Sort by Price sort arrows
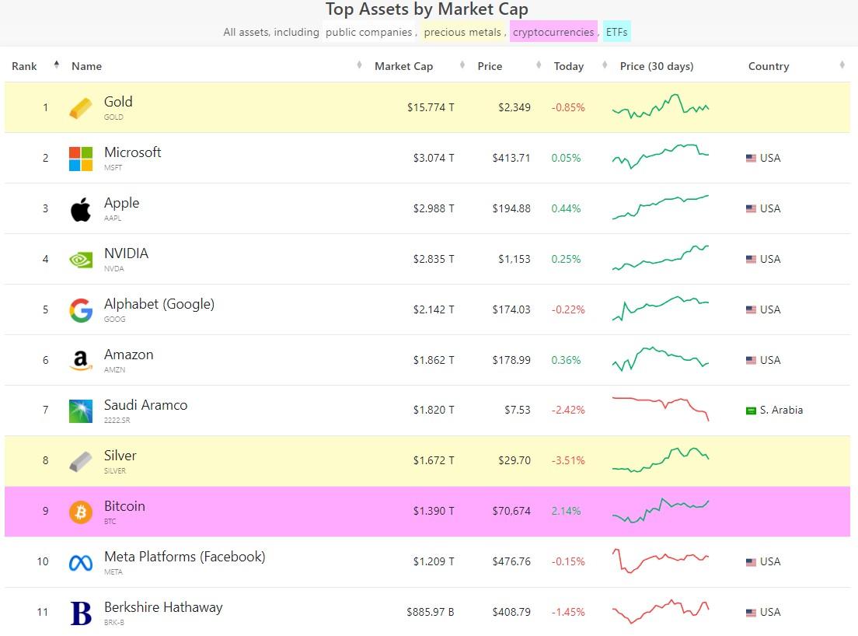858x636 pixels. 539,65
